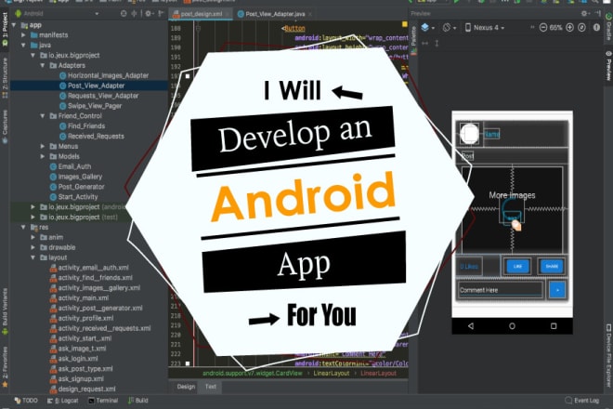613x409 pixels.
Task: Click collapse all icon in Project panel
Action: tap(134, 14)
